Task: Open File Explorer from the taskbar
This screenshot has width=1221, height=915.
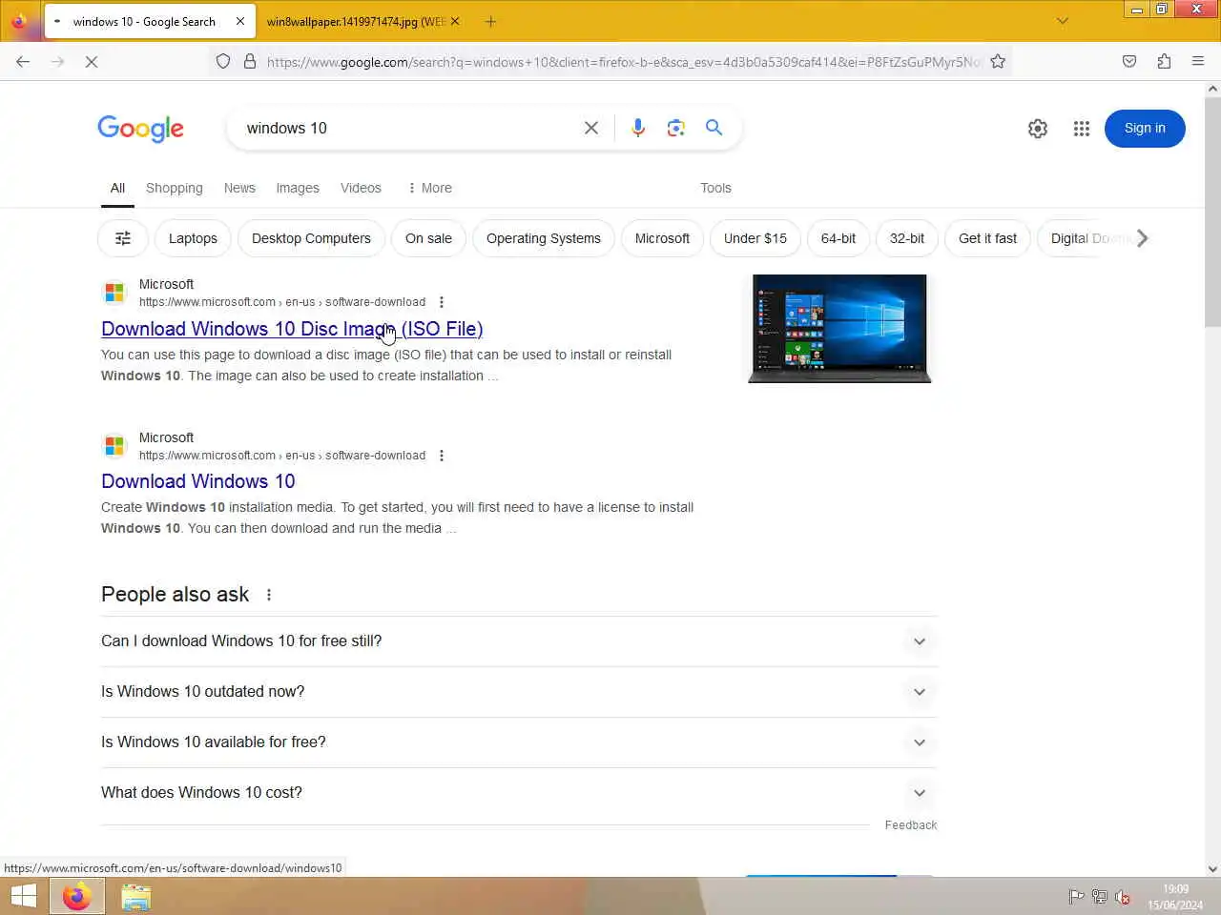Action: (x=136, y=897)
